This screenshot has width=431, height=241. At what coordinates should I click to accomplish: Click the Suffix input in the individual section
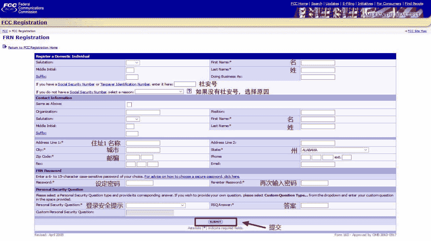132,77
